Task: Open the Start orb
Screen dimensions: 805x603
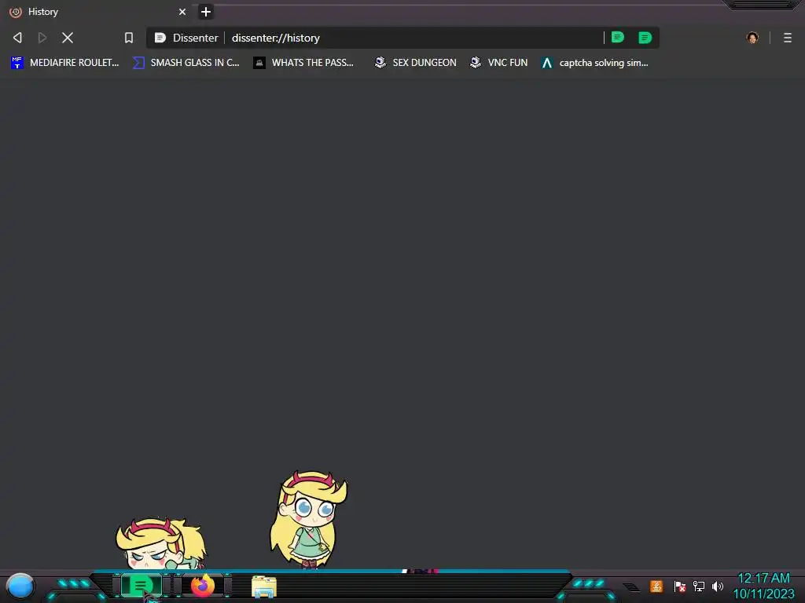Action: coord(20,587)
